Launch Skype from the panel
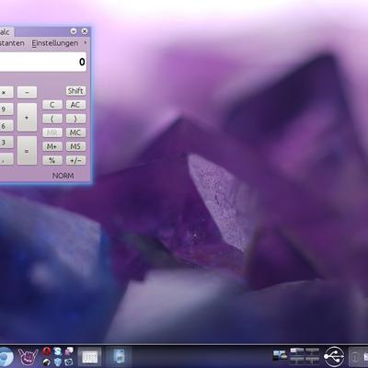This screenshot has width=368, height=368. pos(57,351)
